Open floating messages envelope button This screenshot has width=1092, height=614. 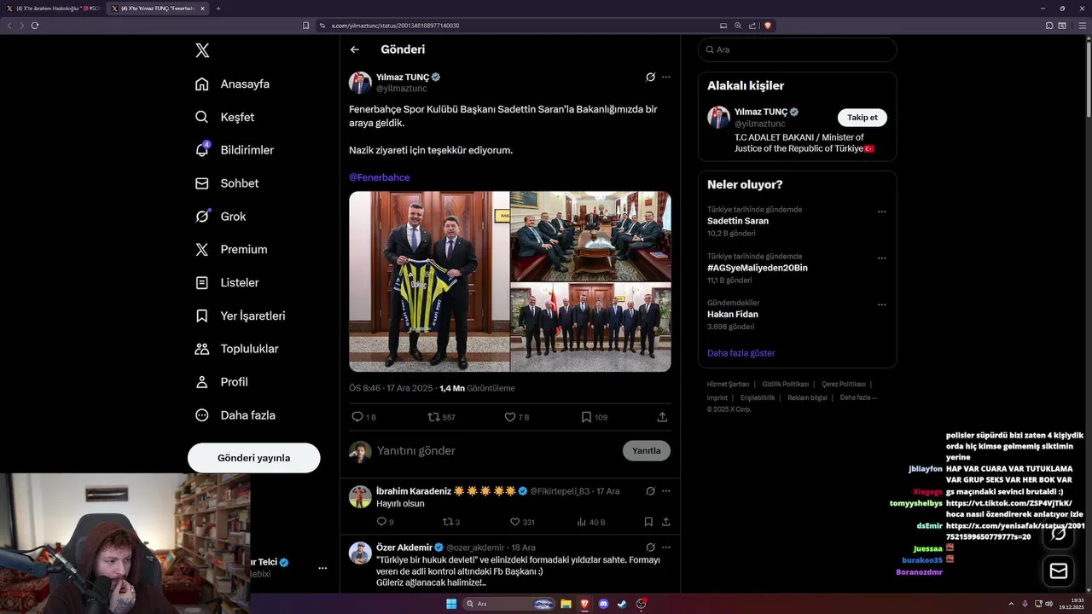coord(1059,571)
